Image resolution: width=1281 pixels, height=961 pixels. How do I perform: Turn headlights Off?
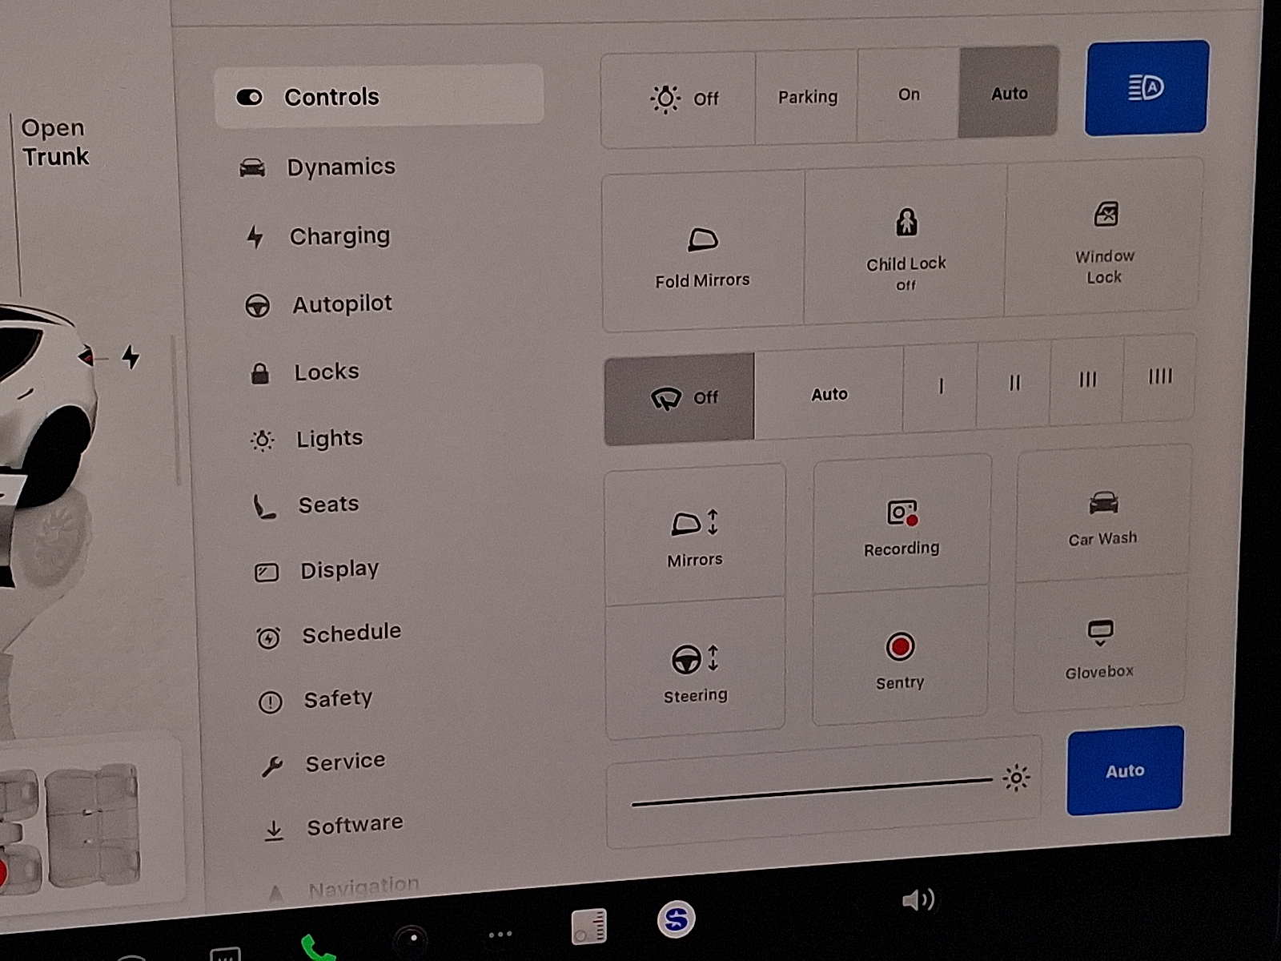[678, 99]
